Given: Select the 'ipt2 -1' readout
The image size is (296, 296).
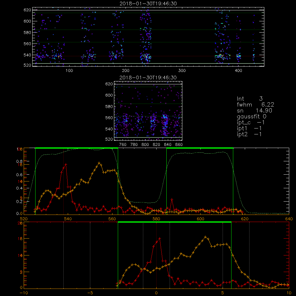Looking at the screenshot, I should [249, 134].
